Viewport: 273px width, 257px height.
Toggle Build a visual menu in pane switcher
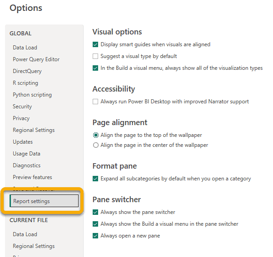pyautogui.click(x=95, y=224)
